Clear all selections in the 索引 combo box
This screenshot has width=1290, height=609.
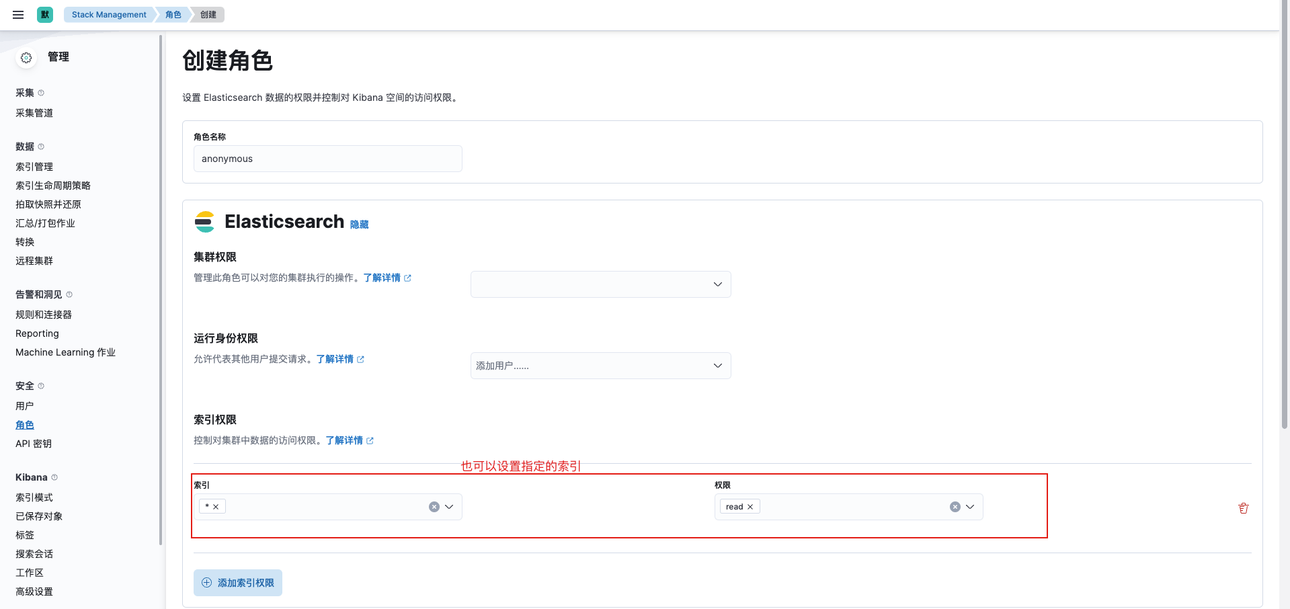(x=434, y=507)
